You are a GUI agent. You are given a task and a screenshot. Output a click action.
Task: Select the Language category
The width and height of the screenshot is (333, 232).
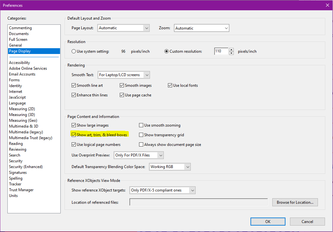pos(17,103)
